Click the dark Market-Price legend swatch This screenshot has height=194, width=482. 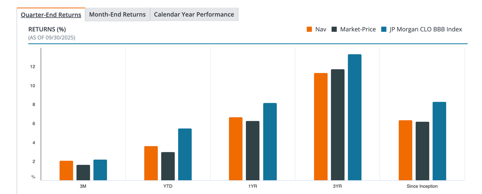point(334,29)
